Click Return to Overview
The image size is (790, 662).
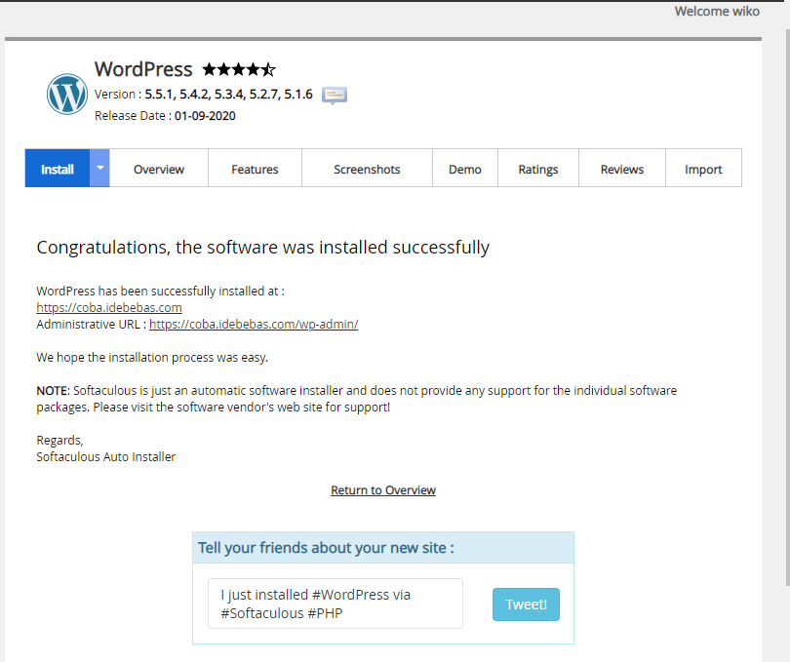coord(382,489)
